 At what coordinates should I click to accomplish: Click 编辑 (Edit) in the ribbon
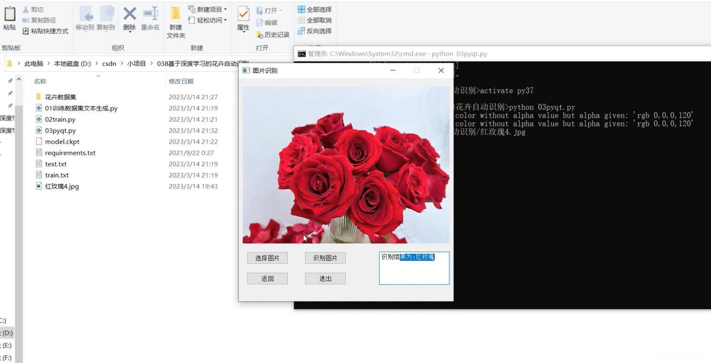click(267, 22)
